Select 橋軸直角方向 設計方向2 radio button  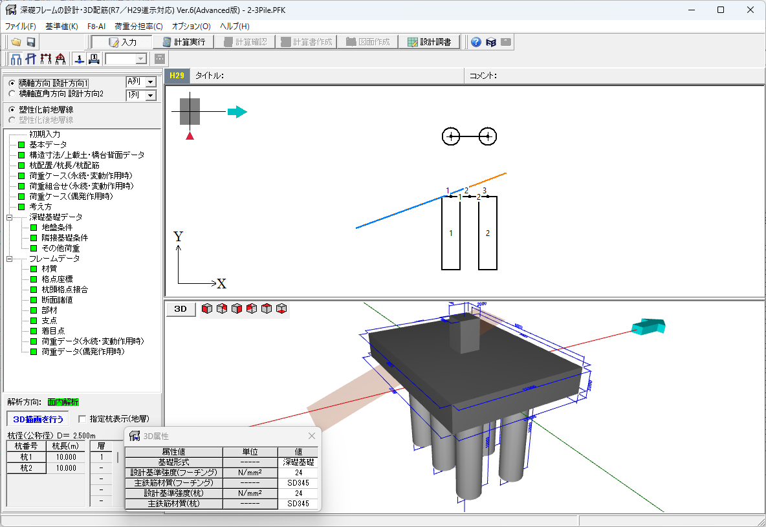click(12, 94)
